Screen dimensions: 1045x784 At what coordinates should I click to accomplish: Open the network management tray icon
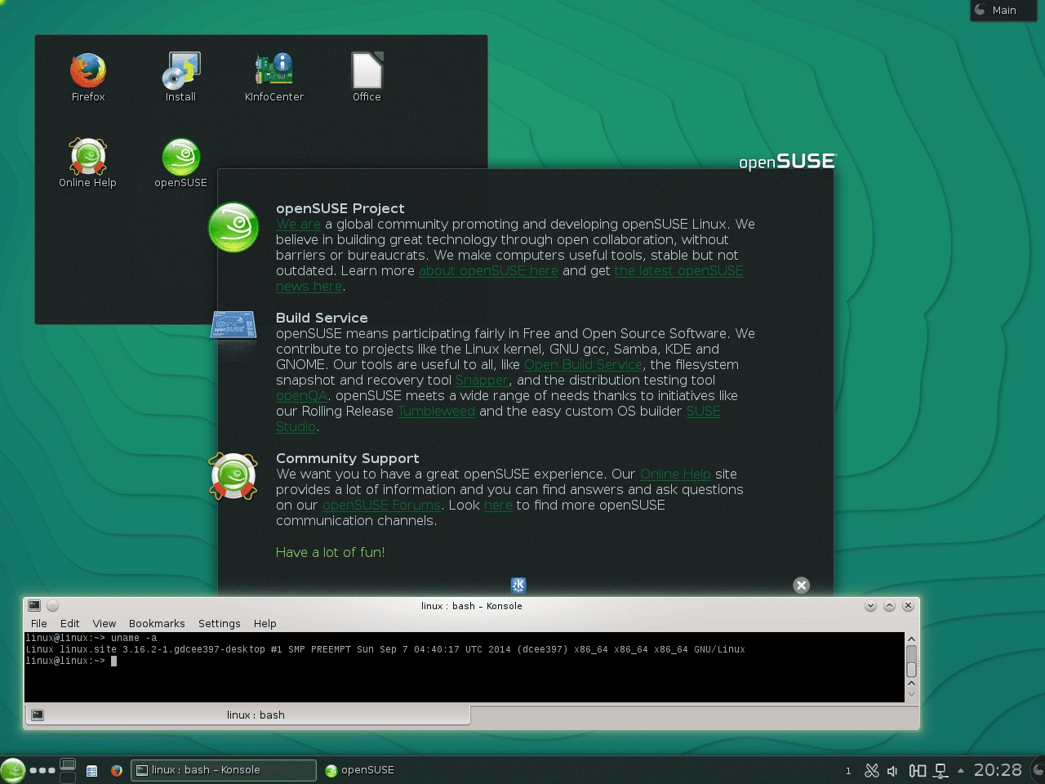[940, 770]
